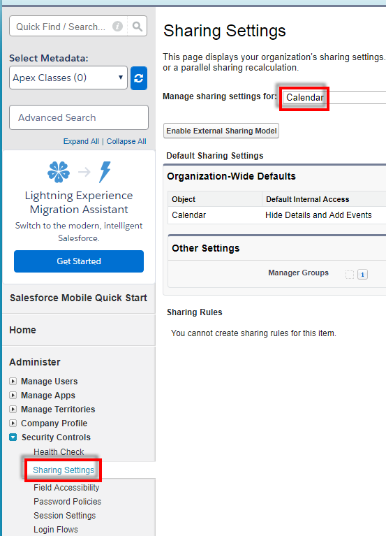Click the Security Controls label

(57, 437)
